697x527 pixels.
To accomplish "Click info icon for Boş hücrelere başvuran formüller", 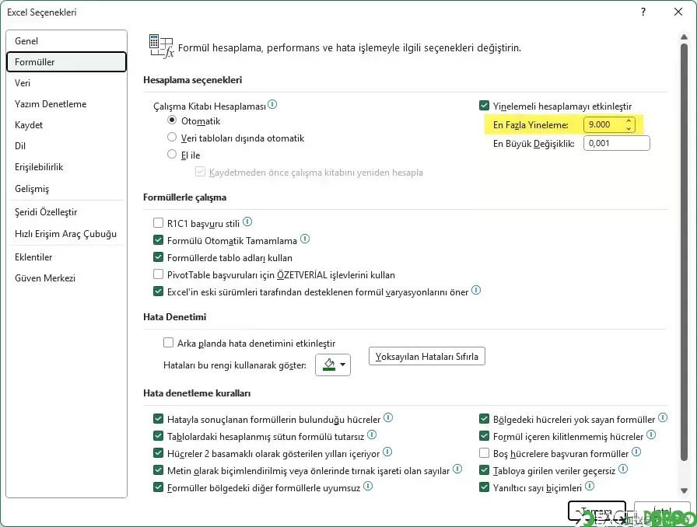I will (636, 452).
